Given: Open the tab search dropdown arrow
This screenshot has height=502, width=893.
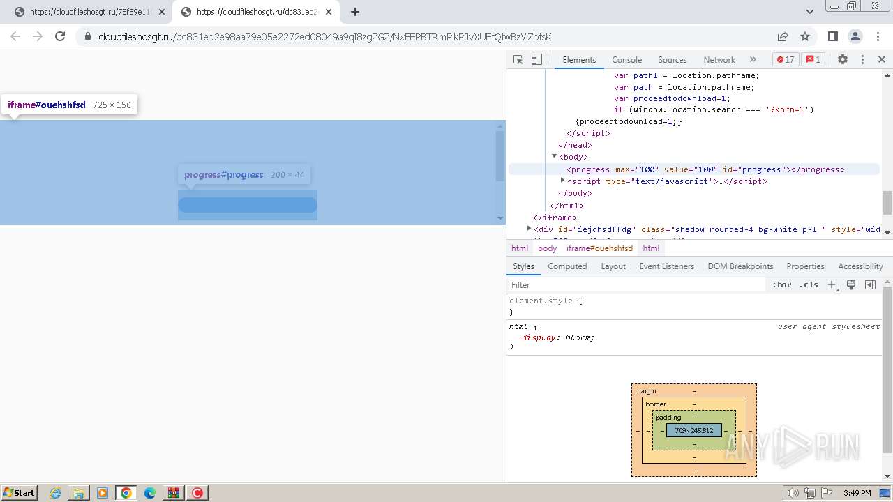Looking at the screenshot, I should pyautogui.click(x=809, y=12).
